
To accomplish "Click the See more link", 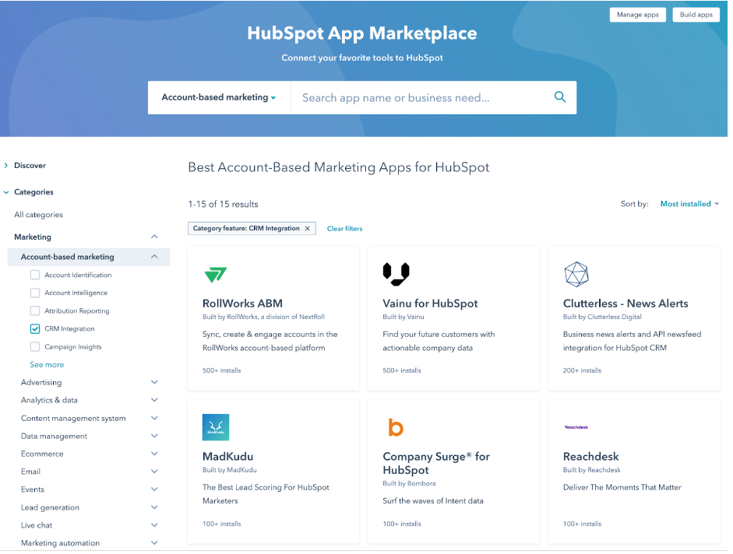I will pos(47,365).
